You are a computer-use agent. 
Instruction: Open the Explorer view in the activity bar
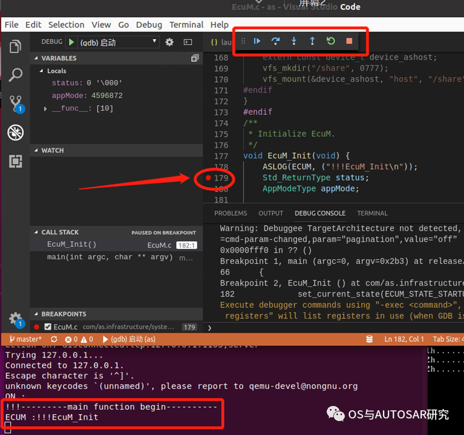16,47
